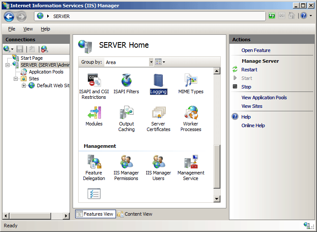Screen dimensions: 317x232
Task: Switch to Features View tab
Action: 96,214
